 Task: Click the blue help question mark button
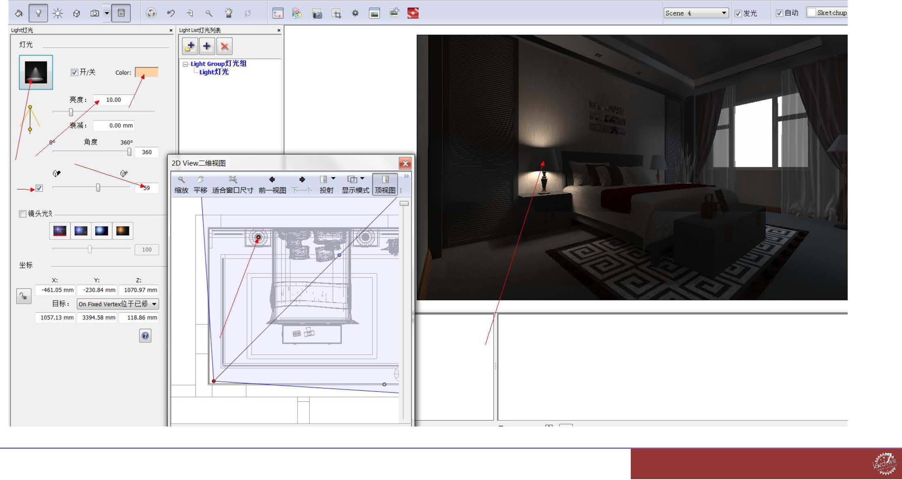(145, 336)
